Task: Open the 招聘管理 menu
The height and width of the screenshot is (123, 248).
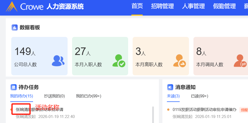Action: [x=162, y=6]
